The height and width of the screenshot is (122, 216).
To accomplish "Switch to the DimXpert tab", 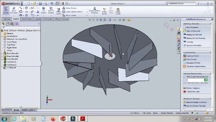I will tap(48, 19).
